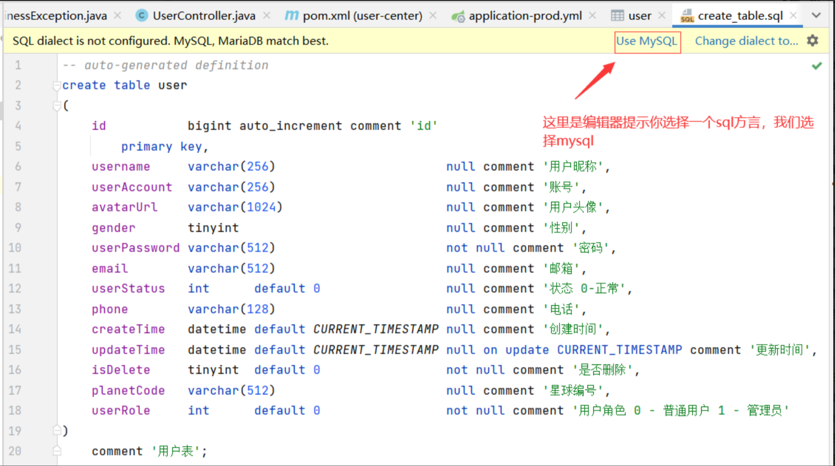Open SQL dialect settings gear icon
The image size is (835, 466).
(x=812, y=41)
